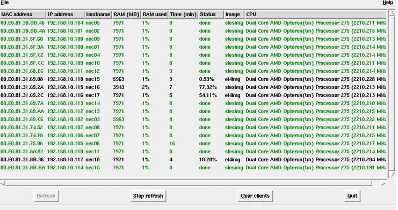Select hostname nec06
The width and height of the screenshot is (398, 210).
click(92, 144)
